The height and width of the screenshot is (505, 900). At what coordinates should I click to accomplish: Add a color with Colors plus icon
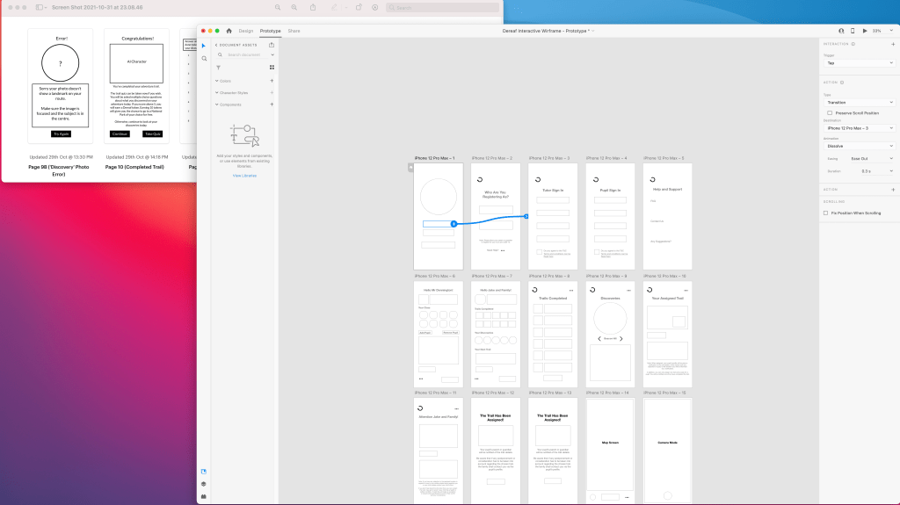(272, 81)
